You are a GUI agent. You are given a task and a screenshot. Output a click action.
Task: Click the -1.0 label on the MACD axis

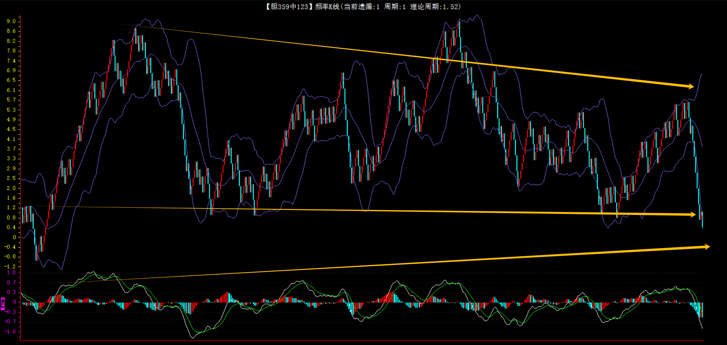pos(10,332)
